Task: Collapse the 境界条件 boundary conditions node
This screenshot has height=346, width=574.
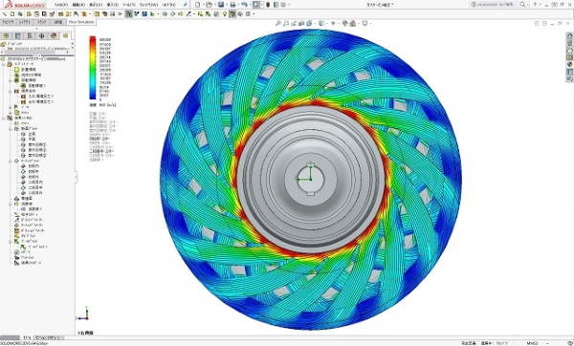Action: (11, 91)
